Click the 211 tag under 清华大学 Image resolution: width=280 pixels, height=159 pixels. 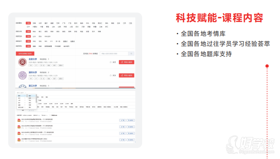36,79
